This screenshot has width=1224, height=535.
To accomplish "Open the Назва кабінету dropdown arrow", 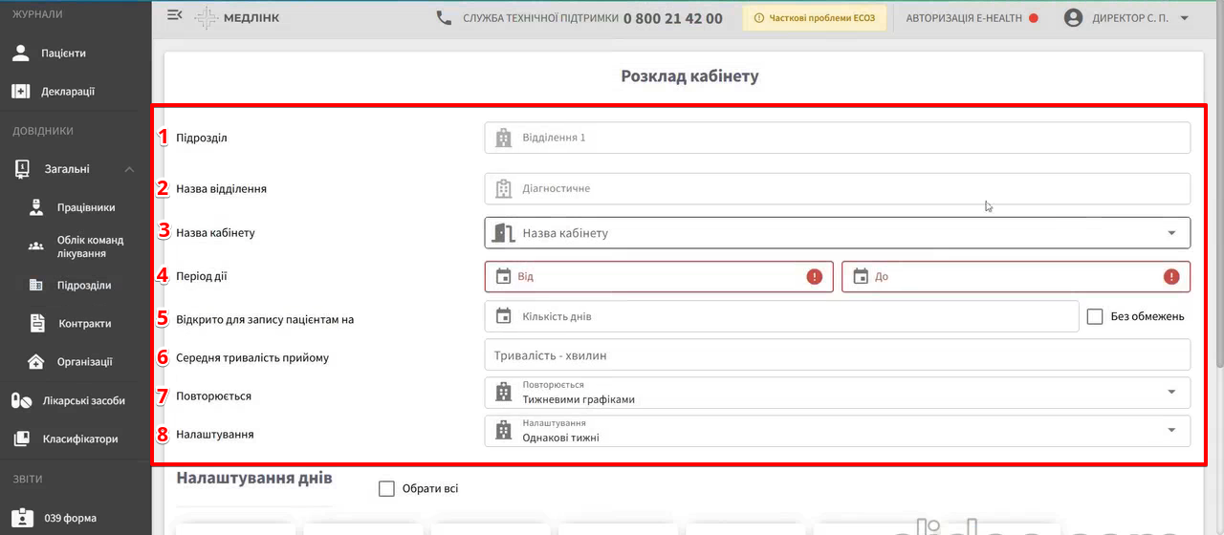I will (1171, 233).
